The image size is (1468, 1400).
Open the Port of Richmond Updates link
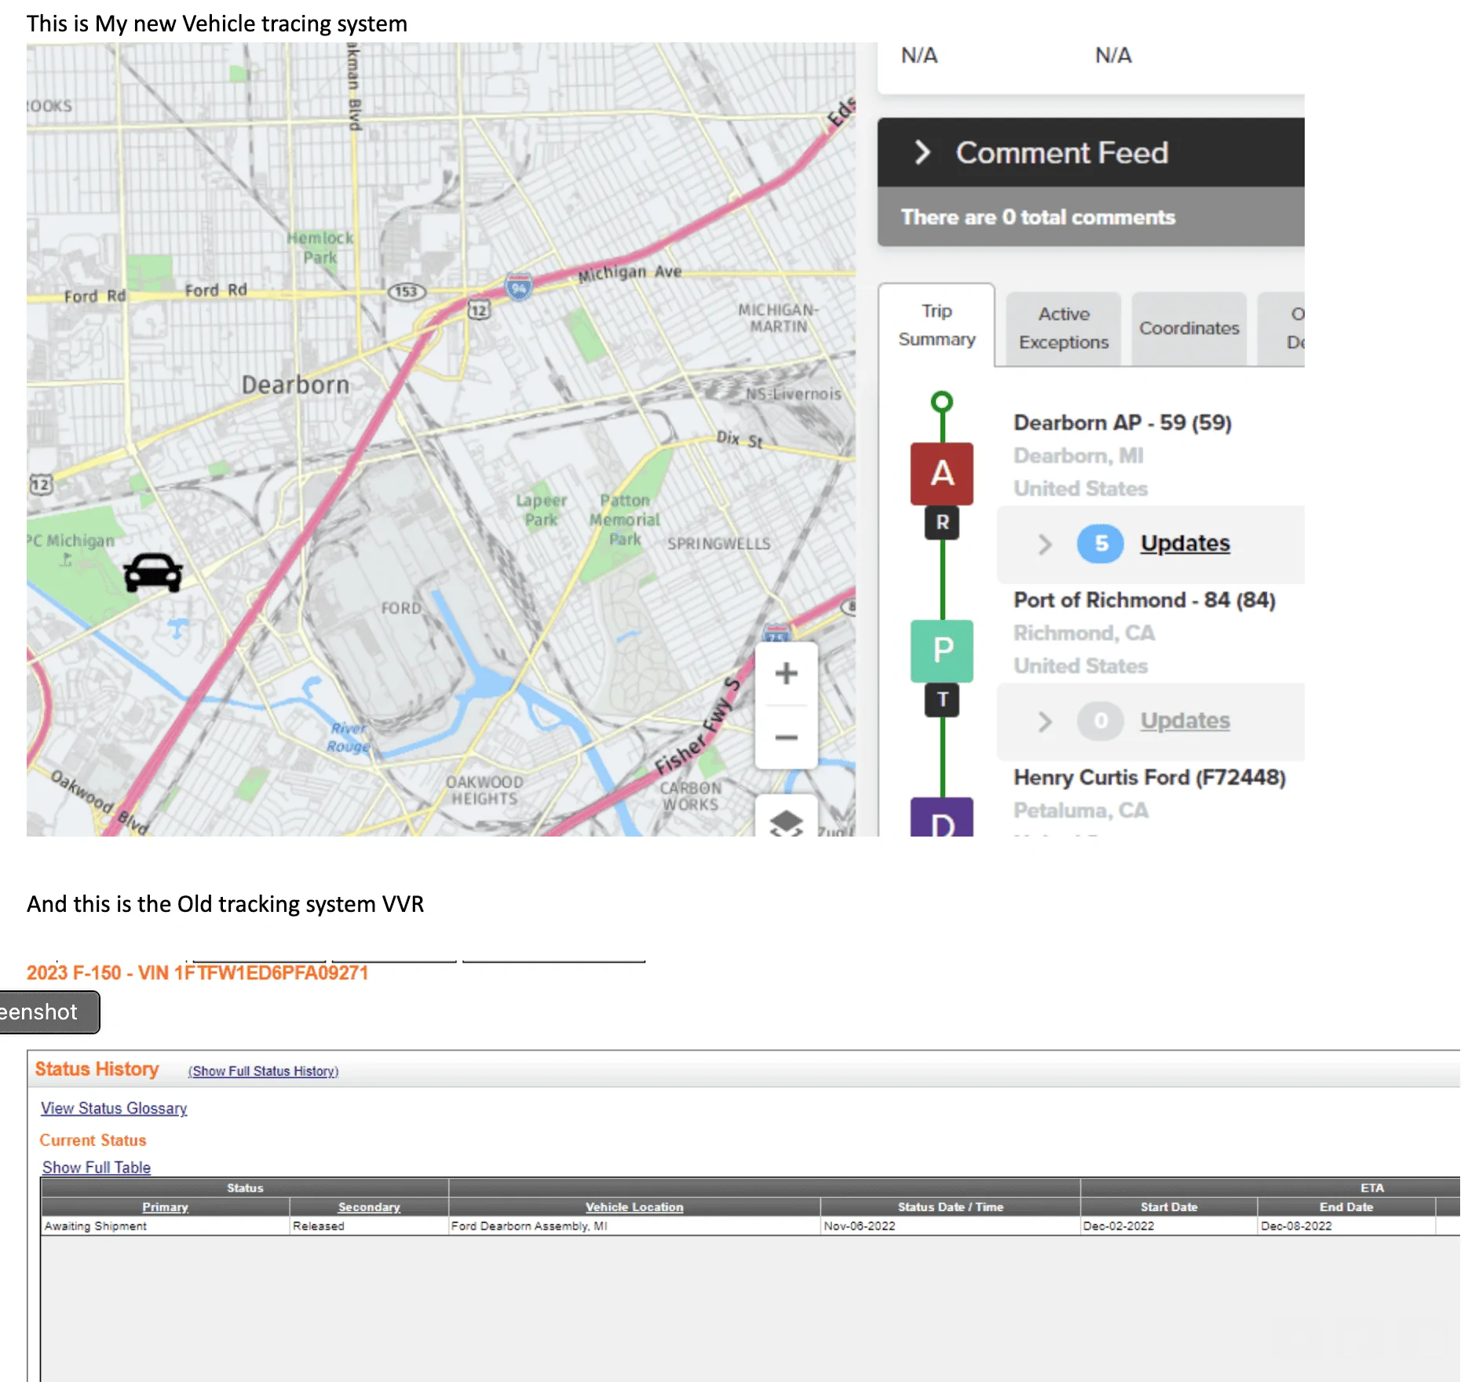(x=1185, y=720)
